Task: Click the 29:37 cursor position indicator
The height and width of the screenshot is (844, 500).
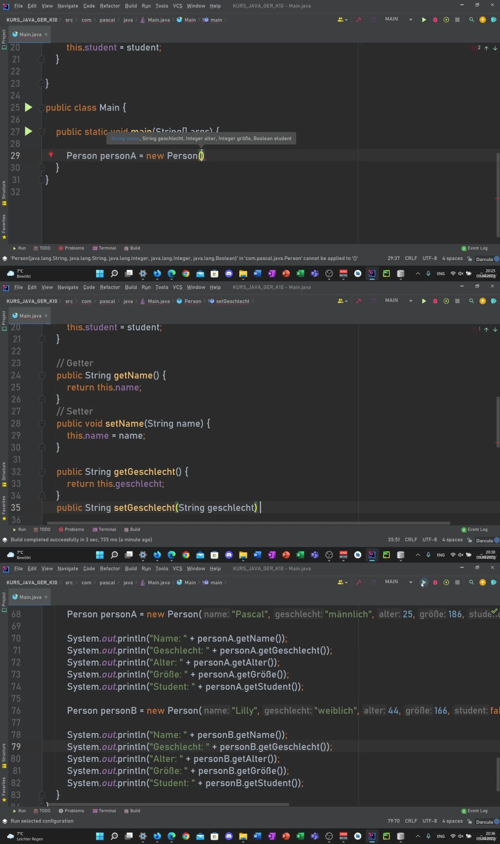Action: pyautogui.click(x=393, y=258)
